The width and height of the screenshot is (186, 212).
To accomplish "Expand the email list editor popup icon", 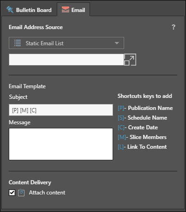I will point(130,60).
